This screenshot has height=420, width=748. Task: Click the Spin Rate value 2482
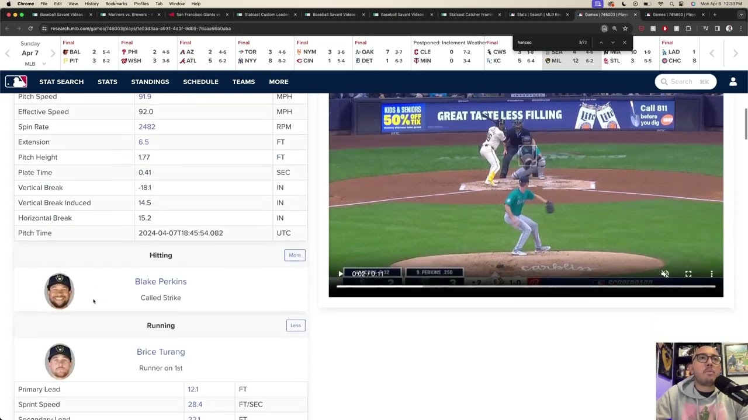(147, 127)
